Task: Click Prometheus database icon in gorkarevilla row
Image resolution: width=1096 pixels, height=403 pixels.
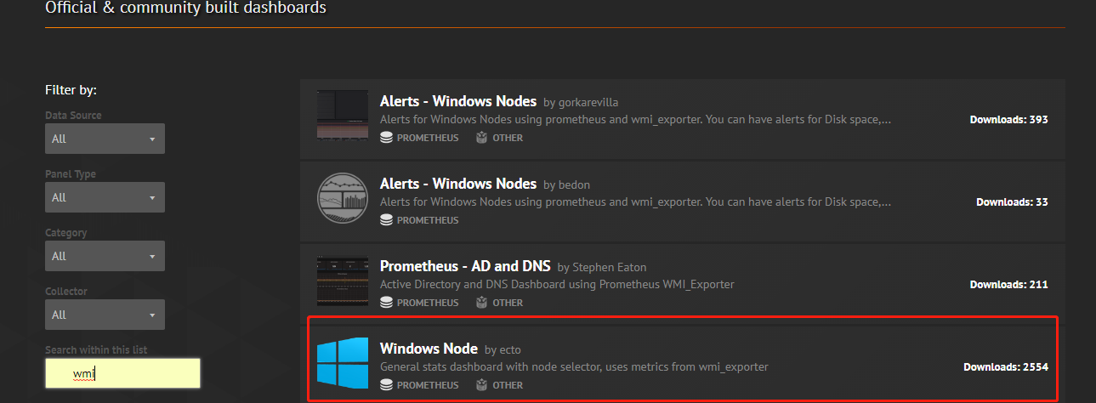Action: (386, 138)
